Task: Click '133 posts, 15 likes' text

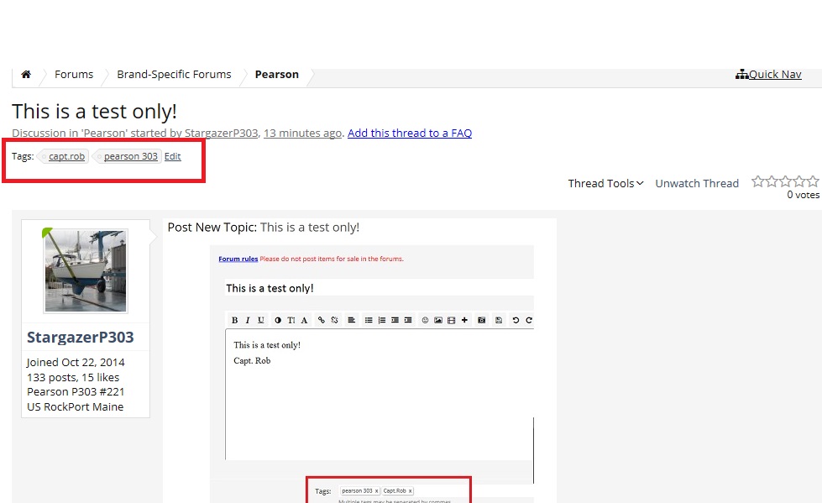Action: point(73,378)
